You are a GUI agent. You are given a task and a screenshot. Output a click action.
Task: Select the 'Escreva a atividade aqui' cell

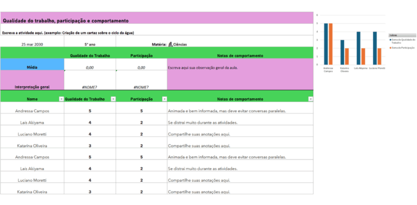click(156, 29)
